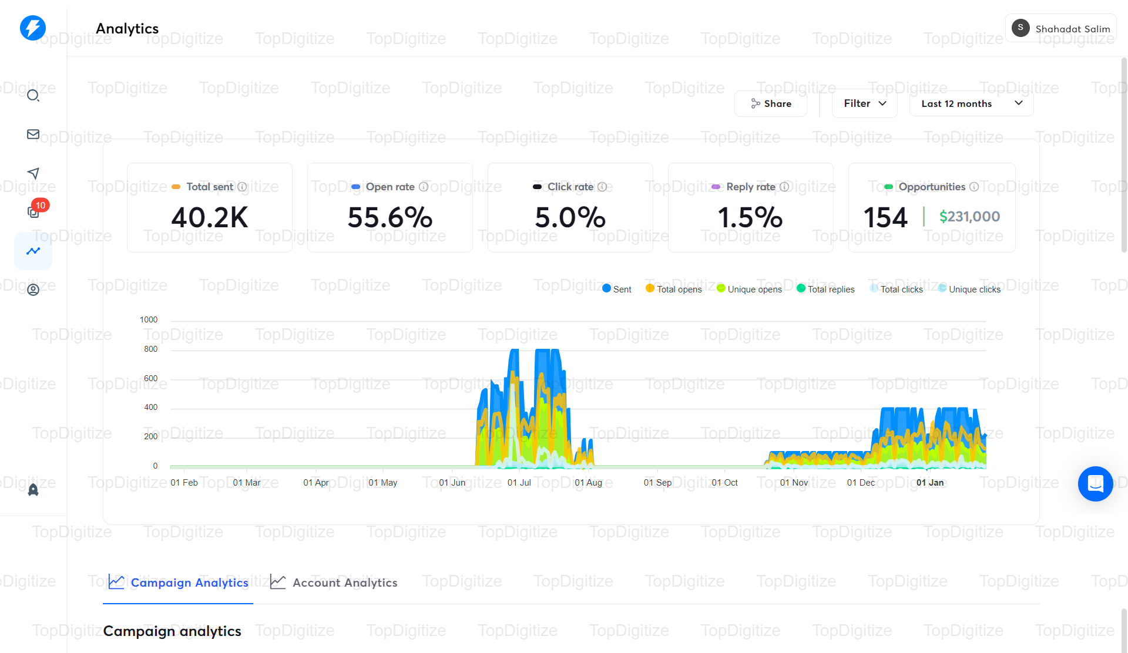
Task: Toggle Unique clicks legend series
Action: click(x=969, y=289)
